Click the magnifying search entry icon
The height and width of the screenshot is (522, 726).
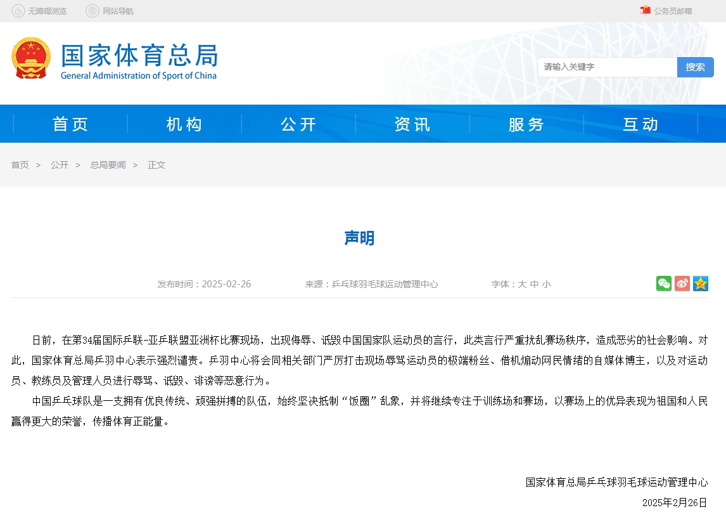(x=695, y=67)
